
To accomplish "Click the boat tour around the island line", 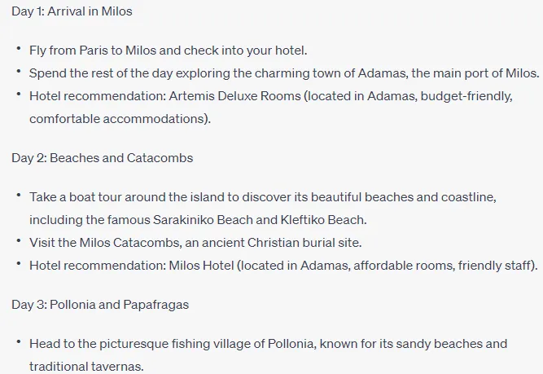I will tap(262, 197).
